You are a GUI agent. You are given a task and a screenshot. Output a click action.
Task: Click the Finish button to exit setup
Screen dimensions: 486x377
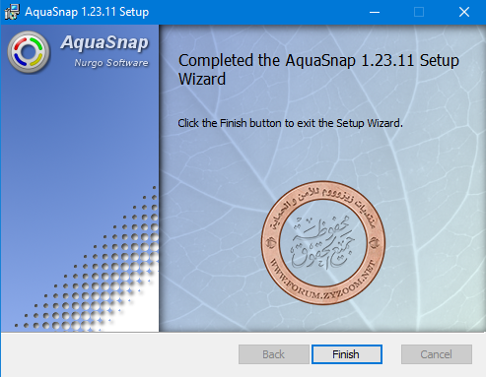coord(347,354)
